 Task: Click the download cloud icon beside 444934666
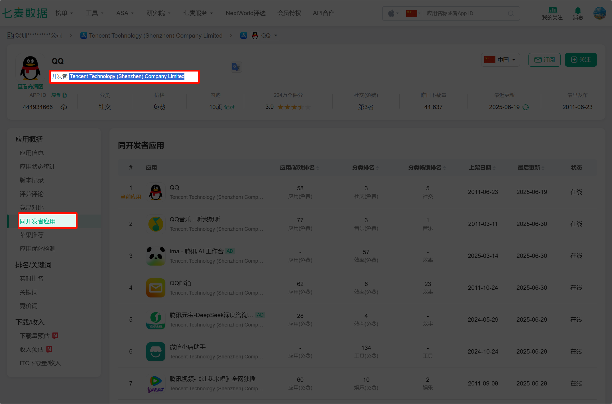click(x=64, y=107)
